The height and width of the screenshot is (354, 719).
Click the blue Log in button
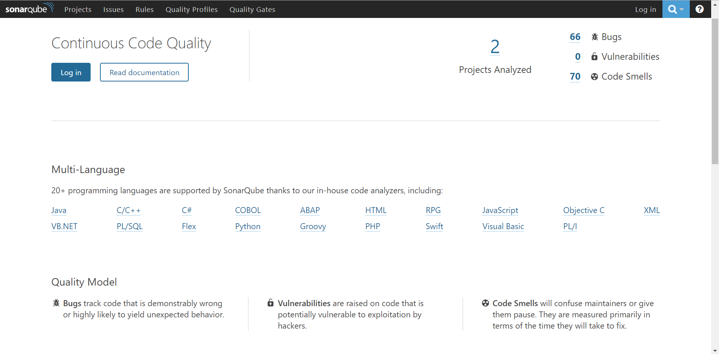[71, 72]
